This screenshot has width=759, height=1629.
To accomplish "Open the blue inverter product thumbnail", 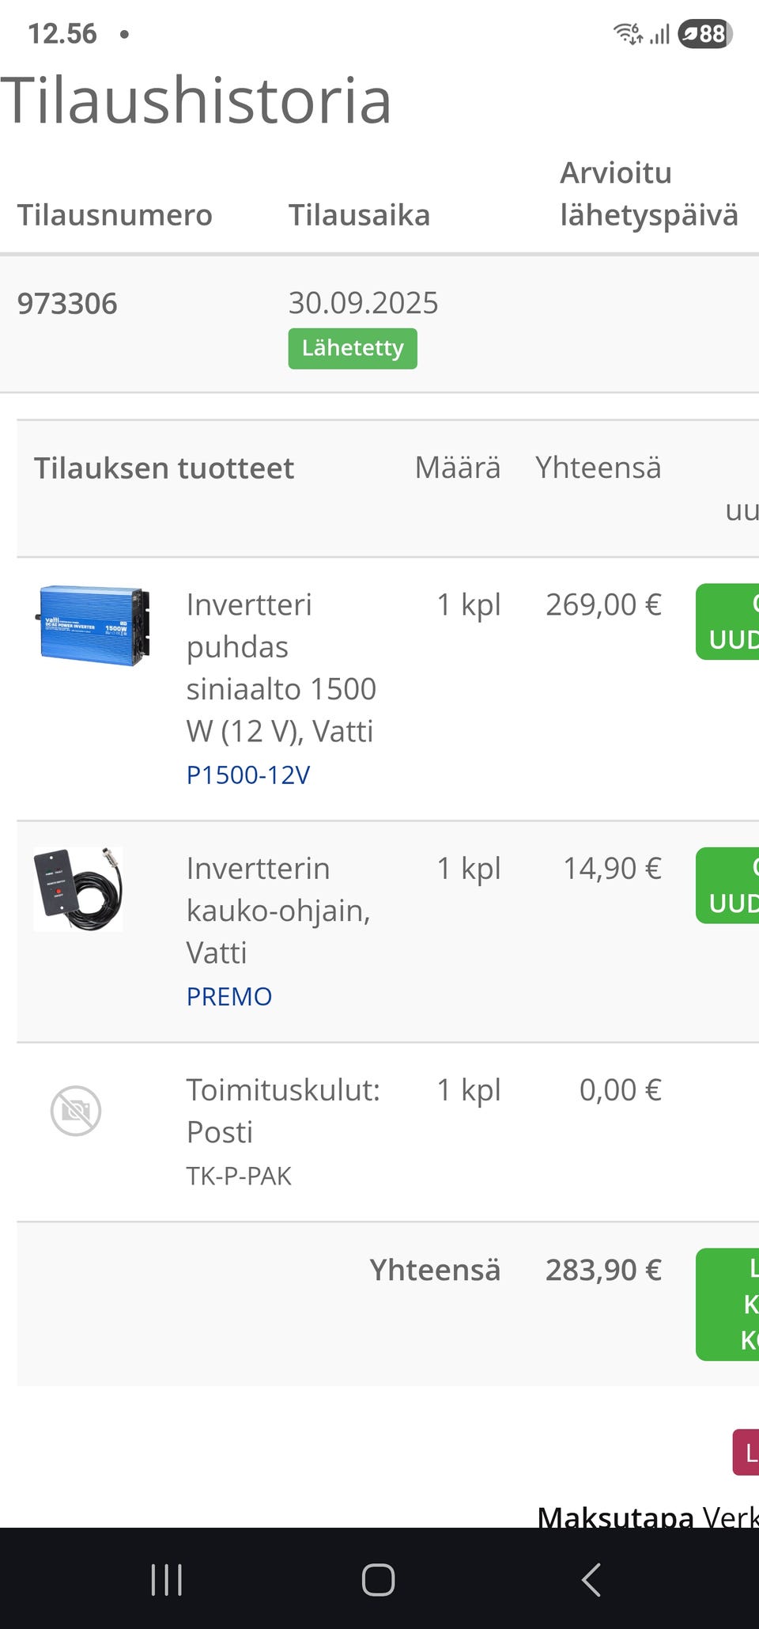I will [93, 625].
